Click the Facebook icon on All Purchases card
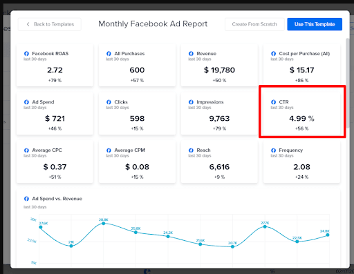 pos(109,54)
